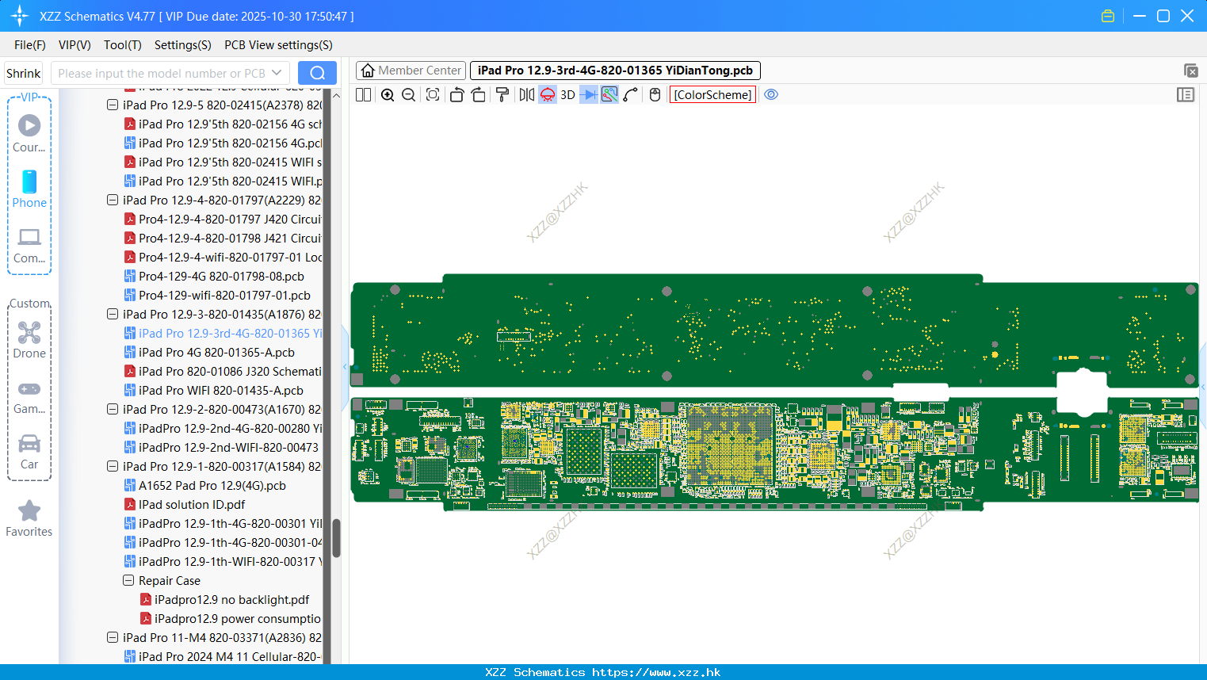The height and width of the screenshot is (680, 1207).
Task: Select the Game console sidebar category
Action: 29,396
